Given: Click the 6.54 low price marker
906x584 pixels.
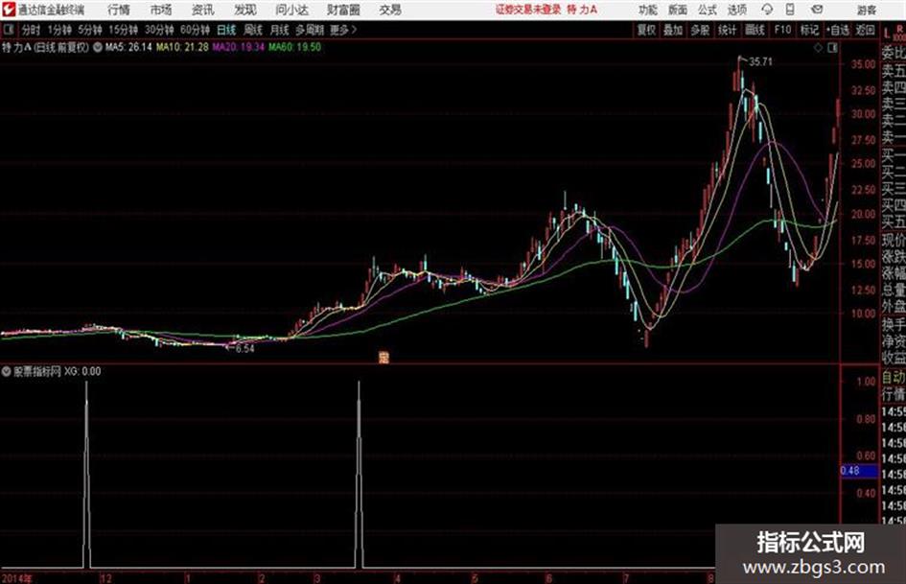Looking at the screenshot, I should click(245, 349).
